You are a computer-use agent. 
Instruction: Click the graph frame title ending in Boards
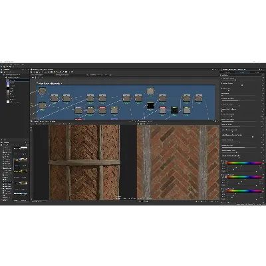pyautogui.click(x=49, y=83)
